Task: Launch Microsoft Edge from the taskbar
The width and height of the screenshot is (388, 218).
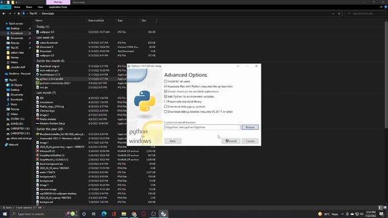Action: click(x=104, y=214)
